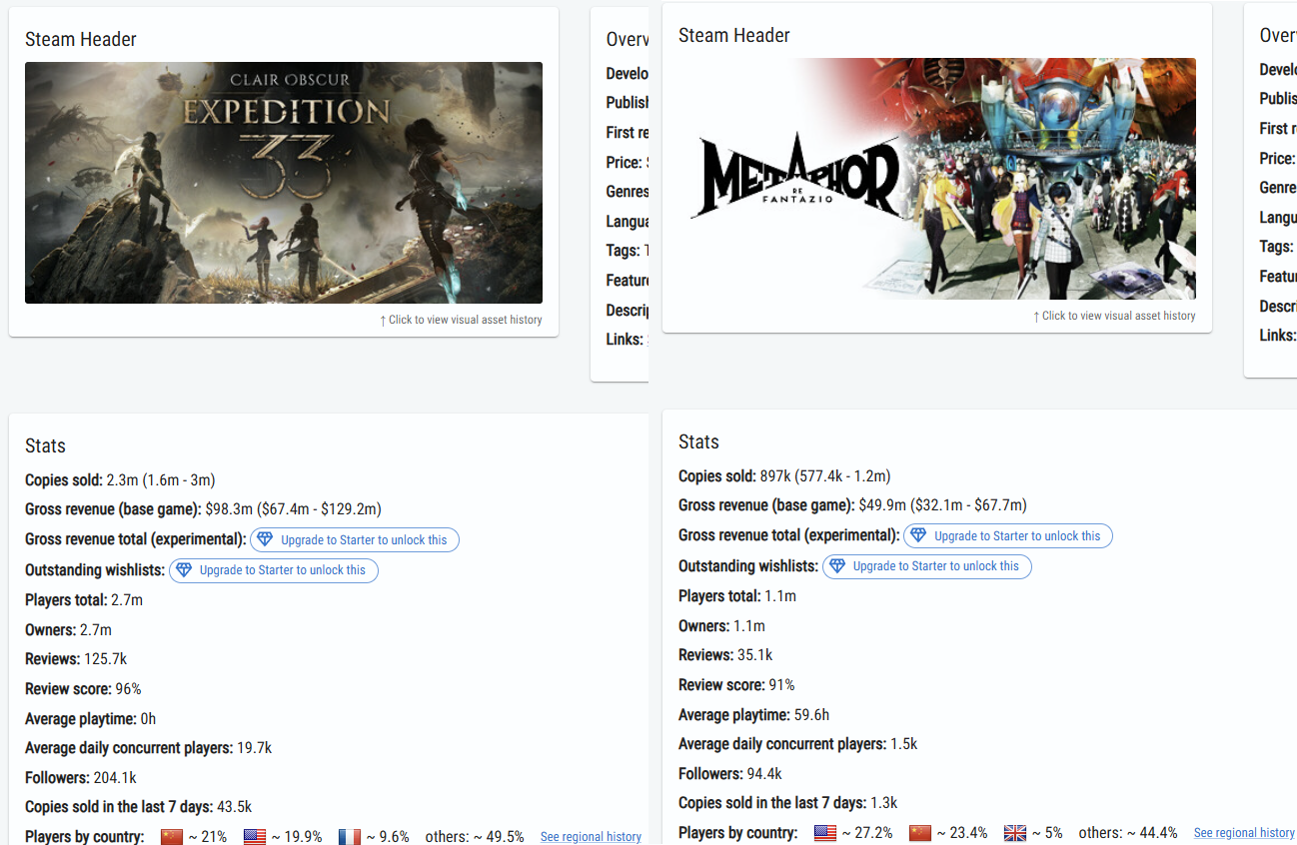Click Copies sold in last 7 days 43.5k
1297x845 pixels.
click(138, 807)
